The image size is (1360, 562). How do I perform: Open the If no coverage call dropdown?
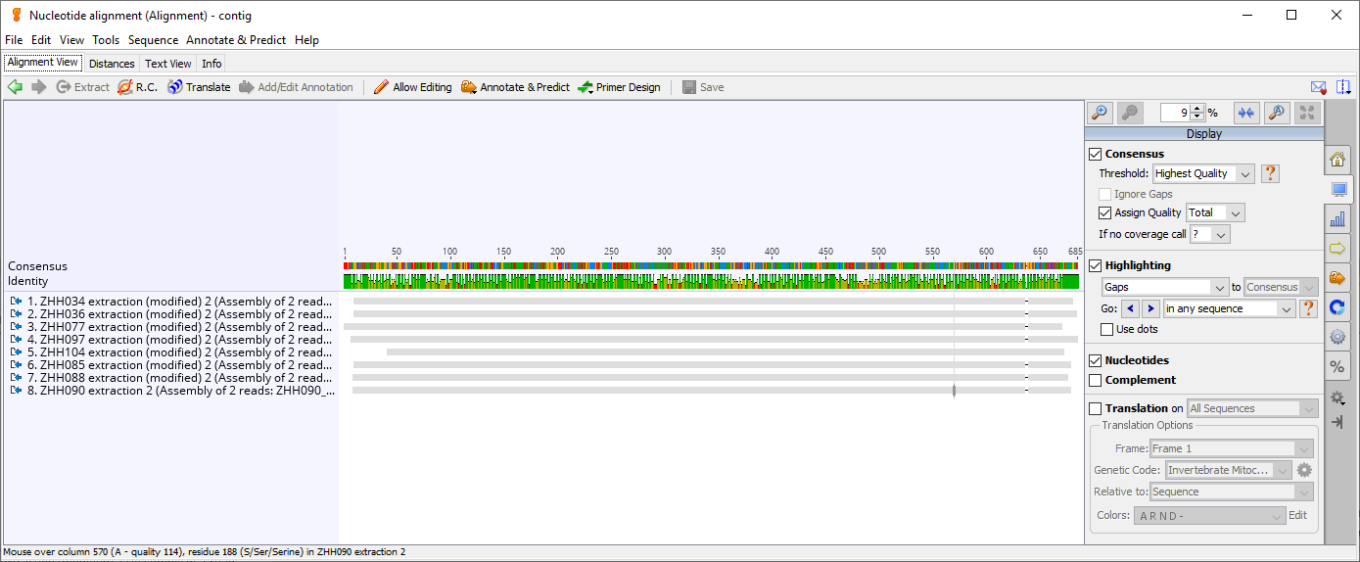[1210, 234]
